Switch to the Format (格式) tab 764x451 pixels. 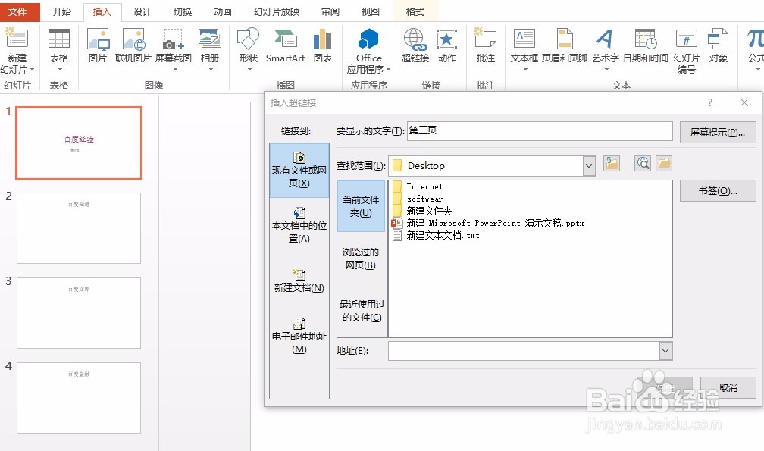(415, 11)
